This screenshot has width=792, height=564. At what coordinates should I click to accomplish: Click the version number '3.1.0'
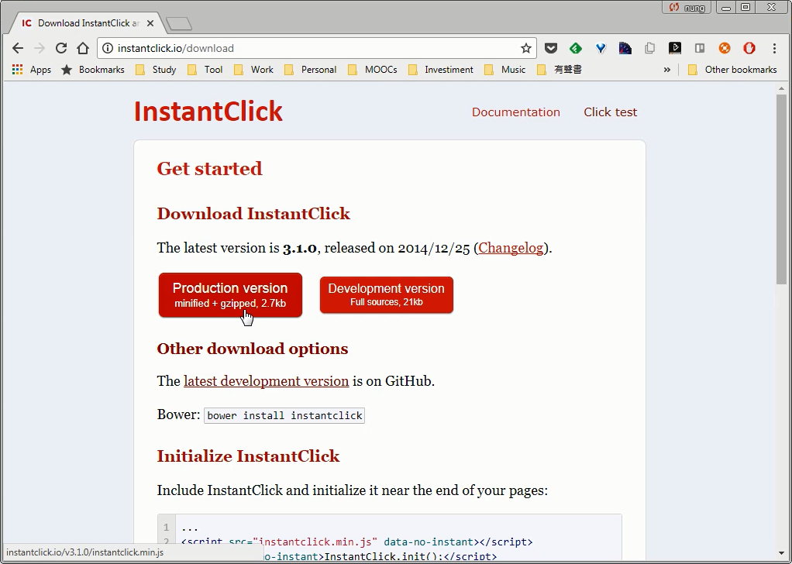point(300,248)
